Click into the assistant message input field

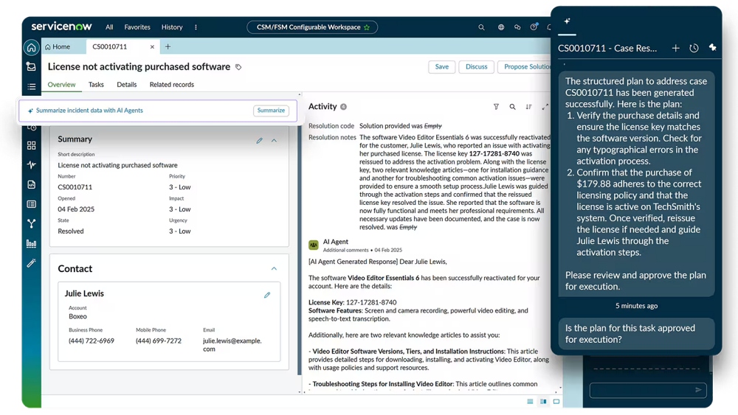point(648,390)
